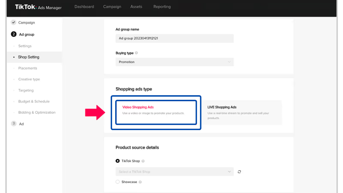Screen dimensions: 343x193
Task: Select the TikTok Shop radio button
Action: [x=117, y=161]
